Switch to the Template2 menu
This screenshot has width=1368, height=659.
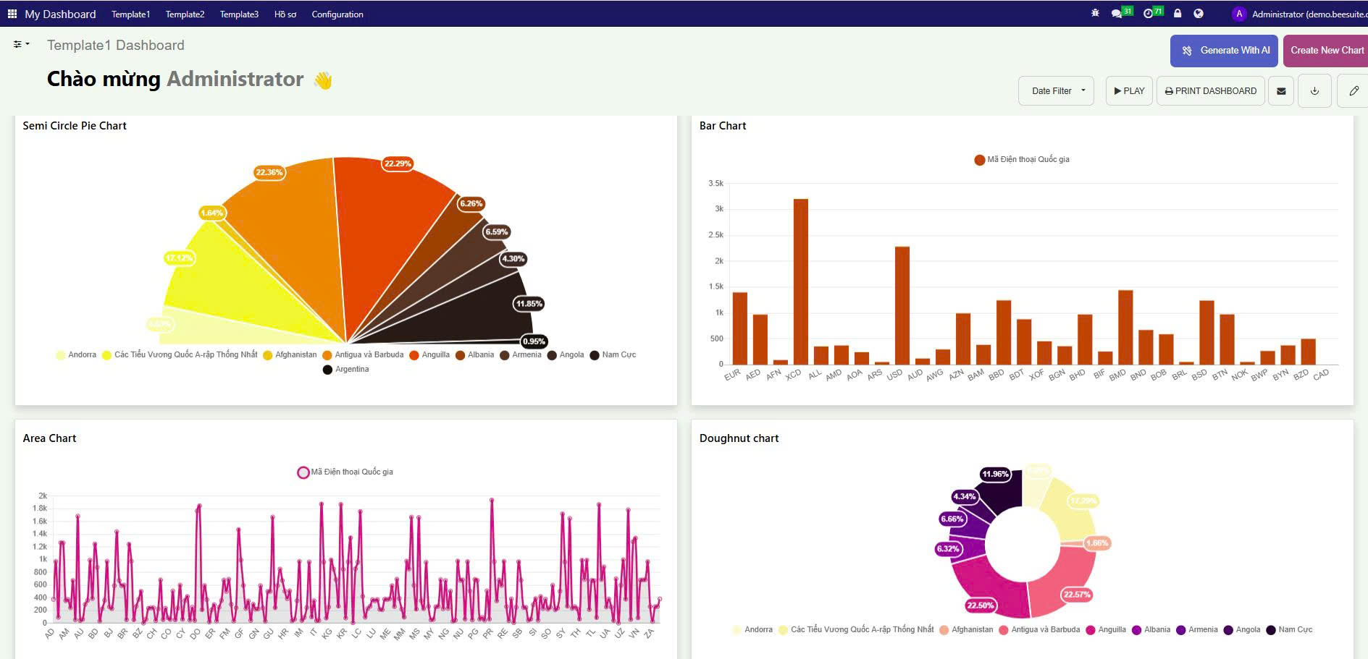[x=185, y=14]
